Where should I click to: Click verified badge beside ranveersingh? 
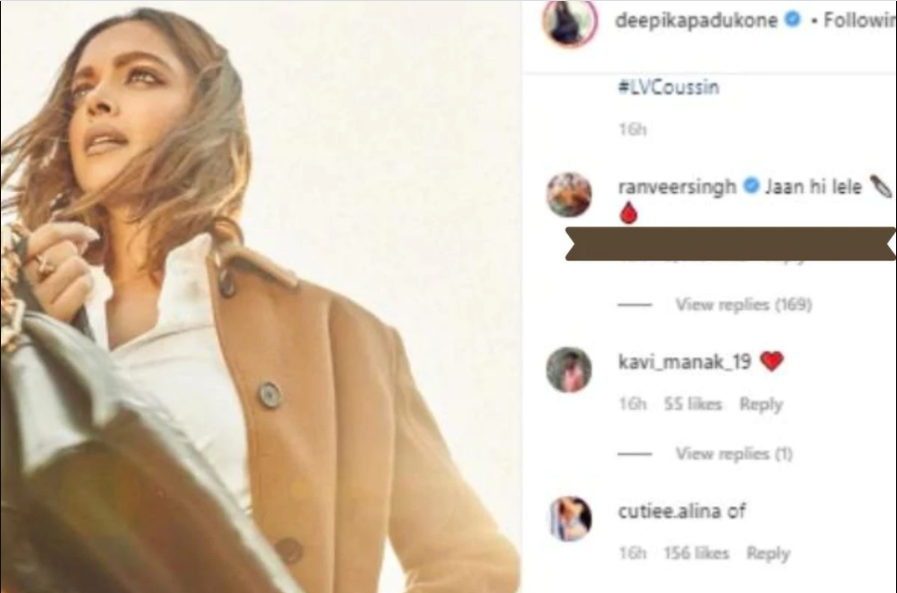pos(751,185)
